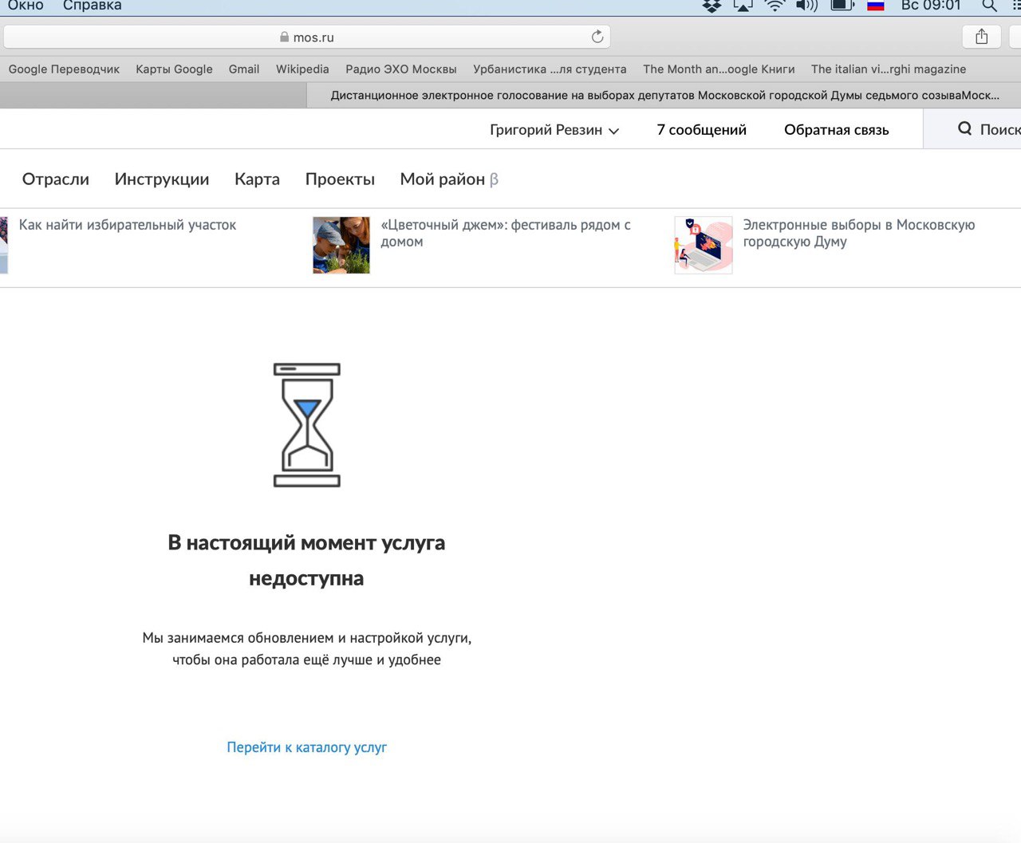Open the Карта menu item
Image resolution: width=1021 pixels, height=843 pixels.
pos(257,179)
